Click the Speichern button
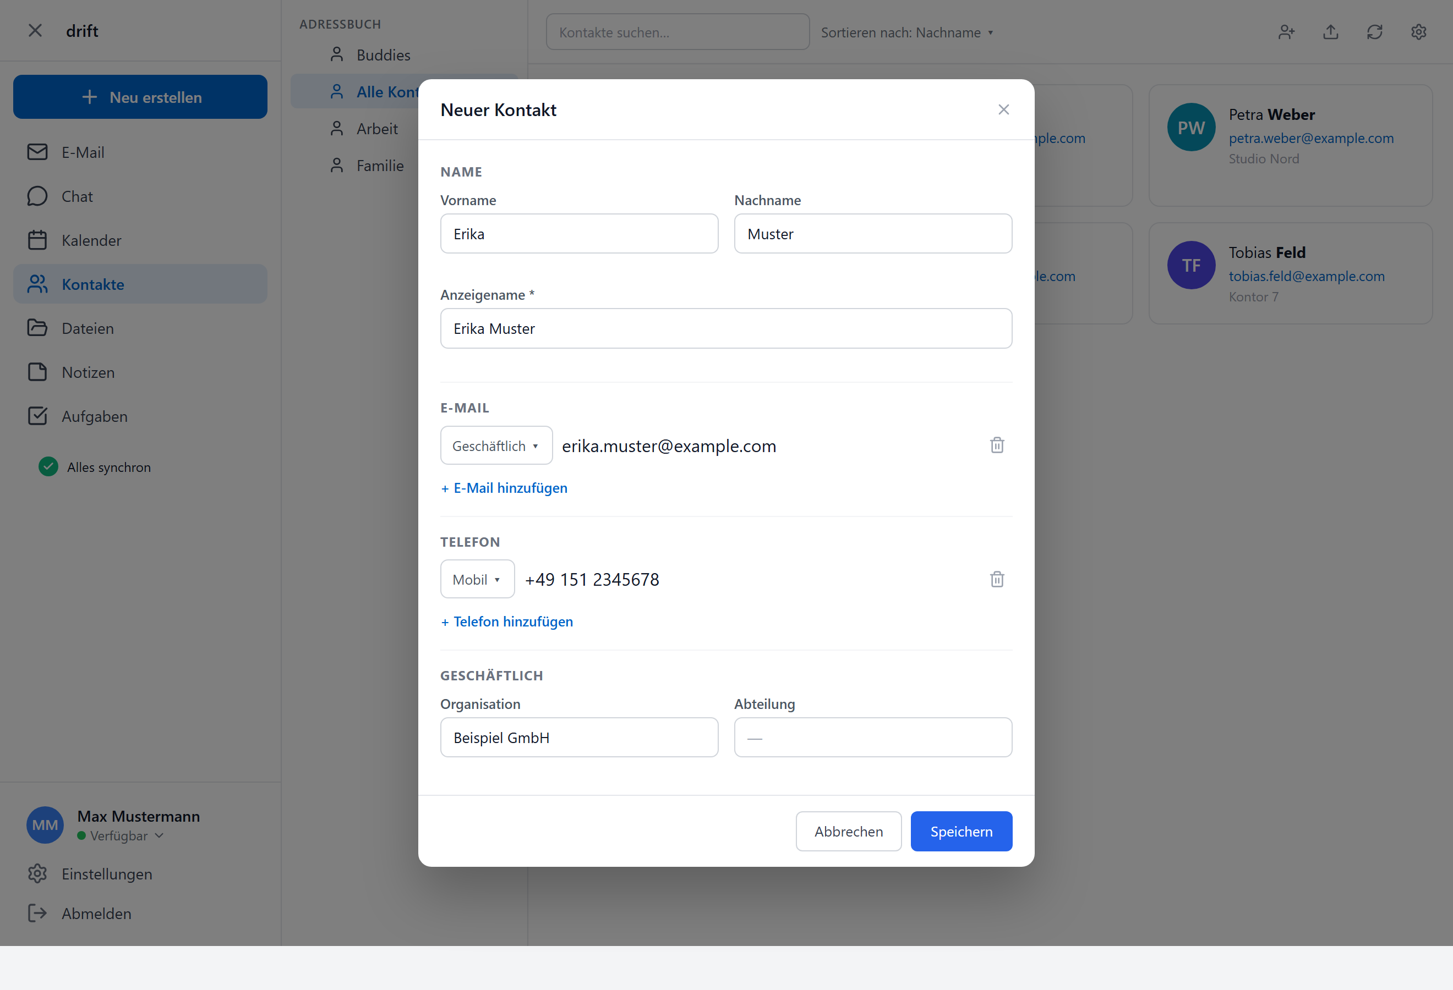1453x990 pixels. (x=961, y=832)
